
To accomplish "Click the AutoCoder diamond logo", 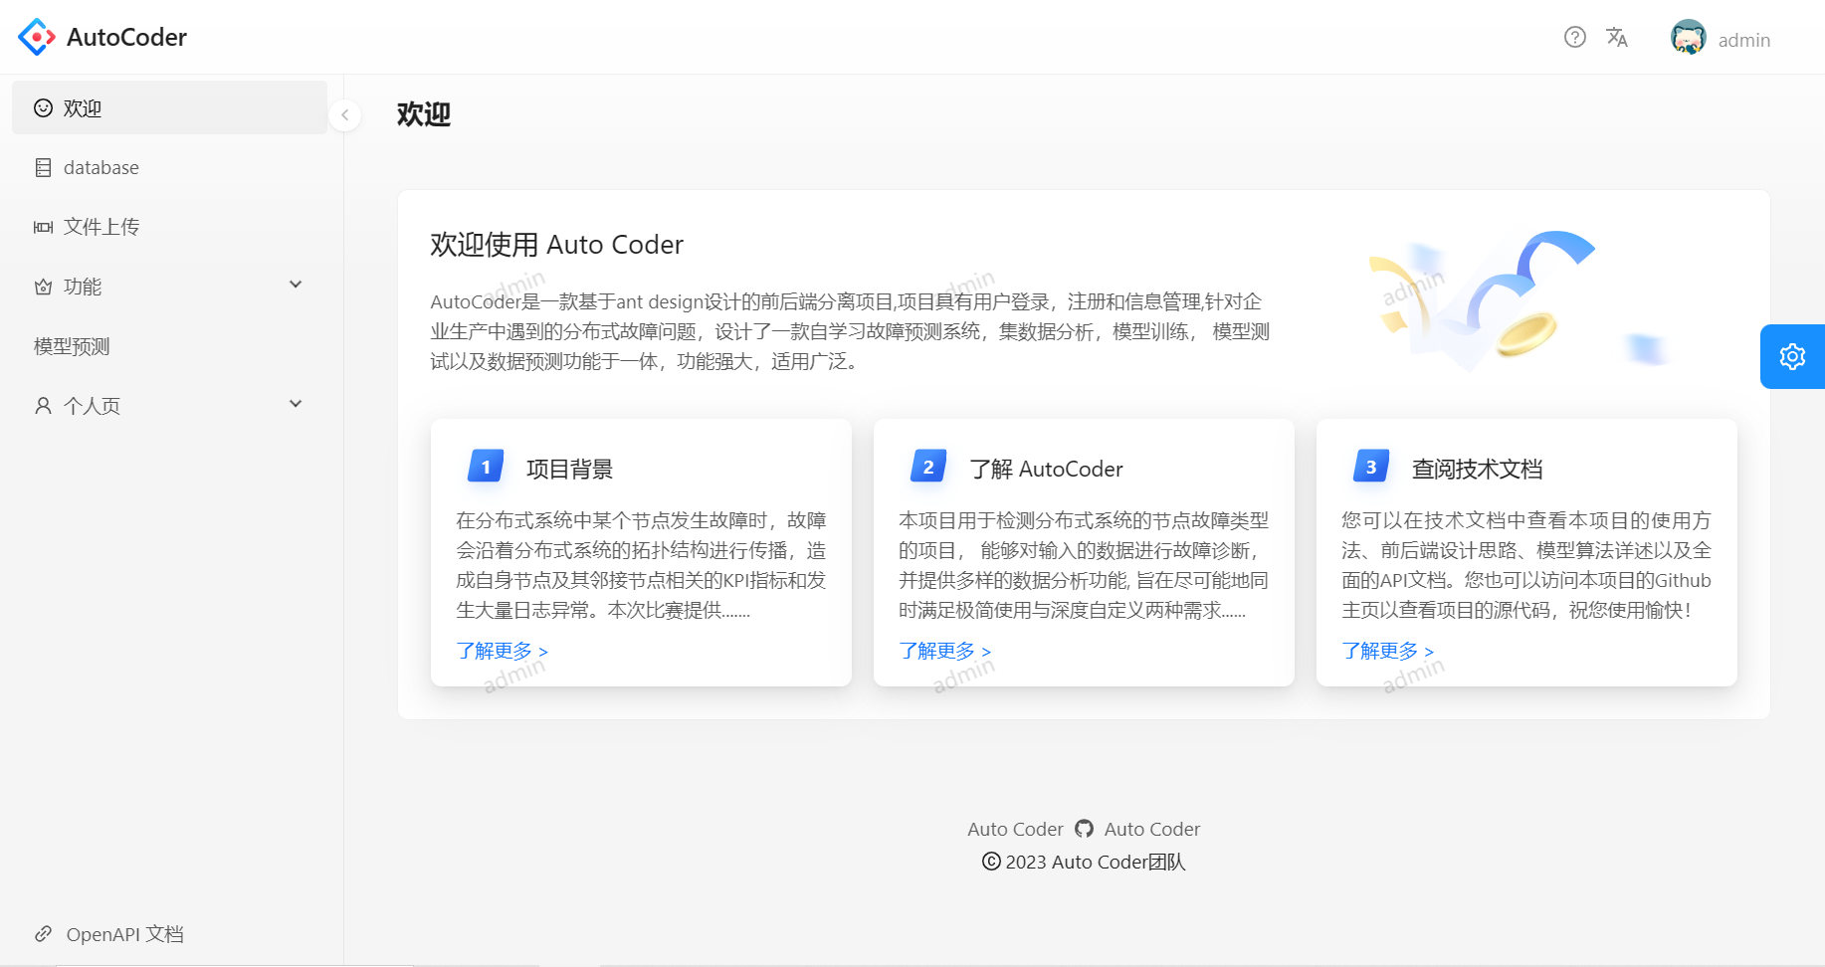I will click(37, 37).
